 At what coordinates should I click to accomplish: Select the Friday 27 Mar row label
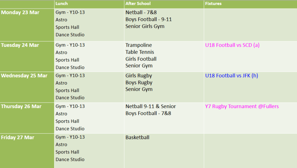point(18,137)
